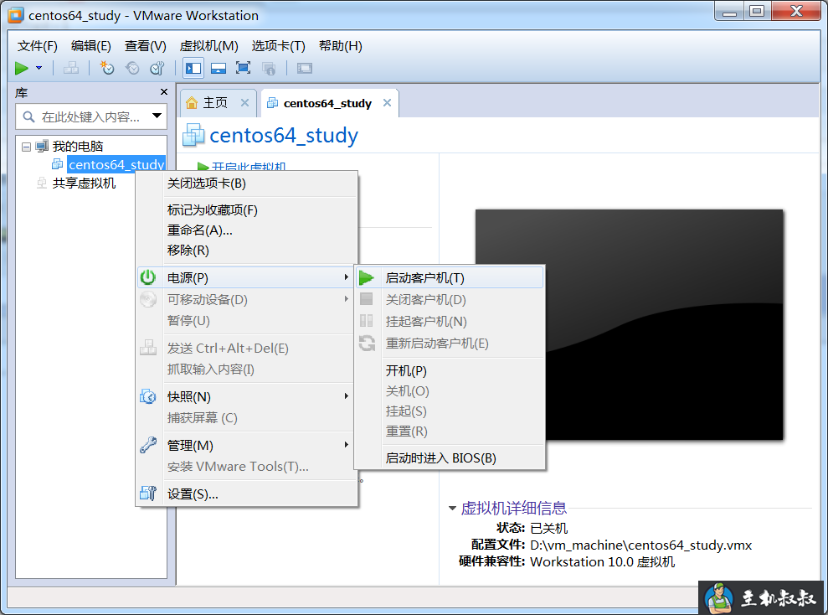
Task: Open the 虚拟机(M) menu
Action: click(x=208, y=46)
